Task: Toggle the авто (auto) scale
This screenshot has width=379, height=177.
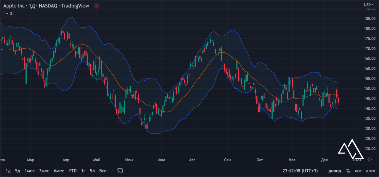Action: 370,171
